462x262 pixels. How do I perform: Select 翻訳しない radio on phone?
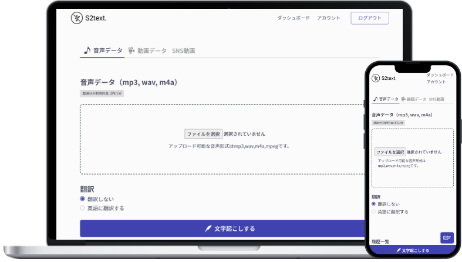(373, 204)
